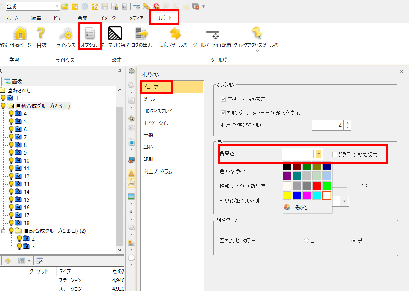Click the ログの出力 icon

[x=142, y=34]
